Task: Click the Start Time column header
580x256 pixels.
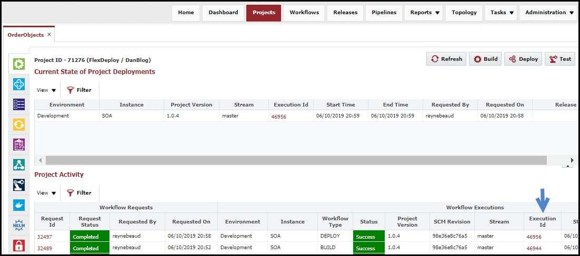Action: 341,105
